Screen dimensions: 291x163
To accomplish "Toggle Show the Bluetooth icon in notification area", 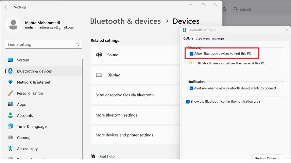I will (188, 102).
